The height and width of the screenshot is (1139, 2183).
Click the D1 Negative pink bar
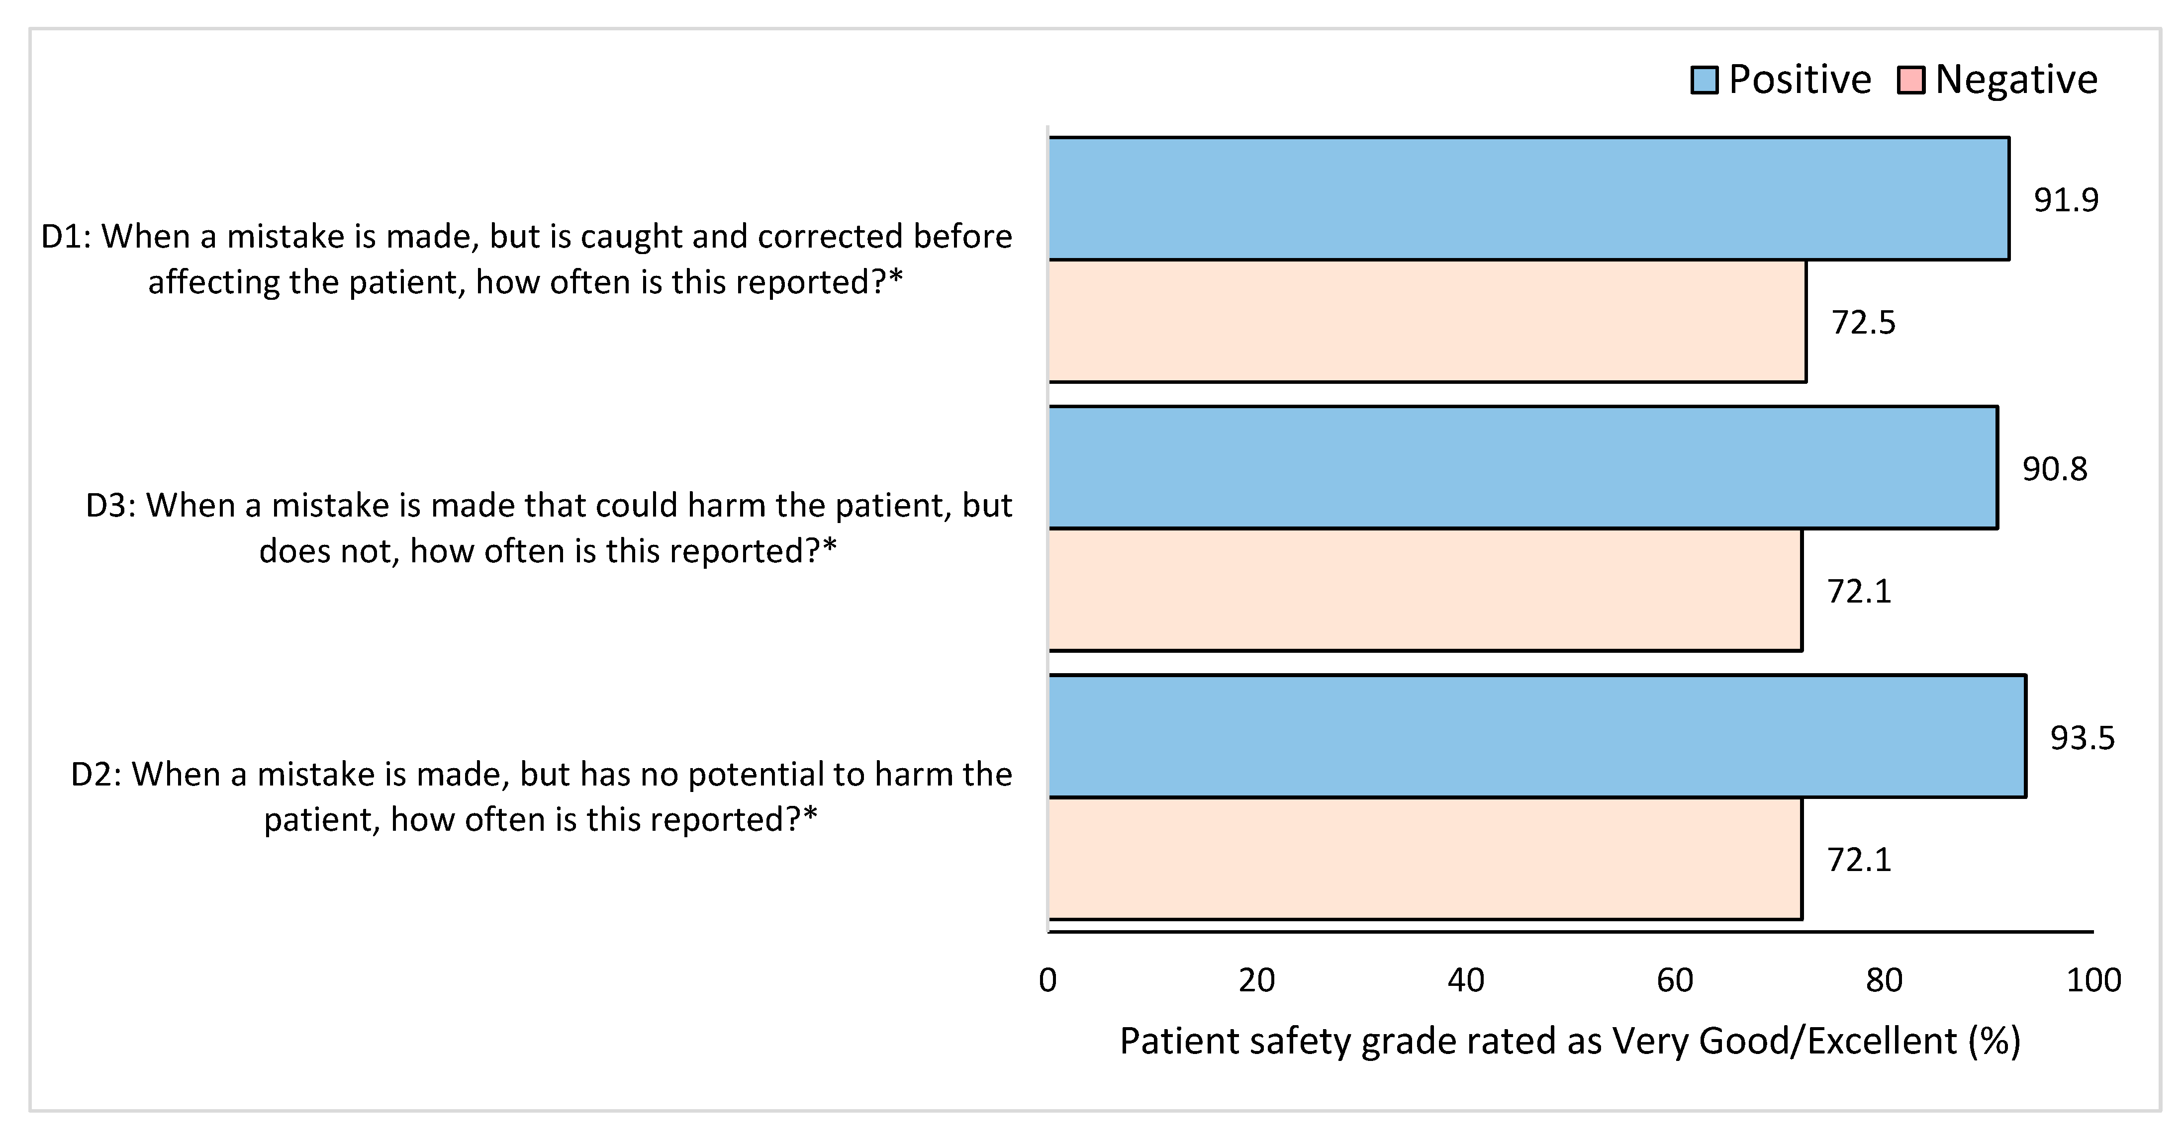click(1426, 321)
